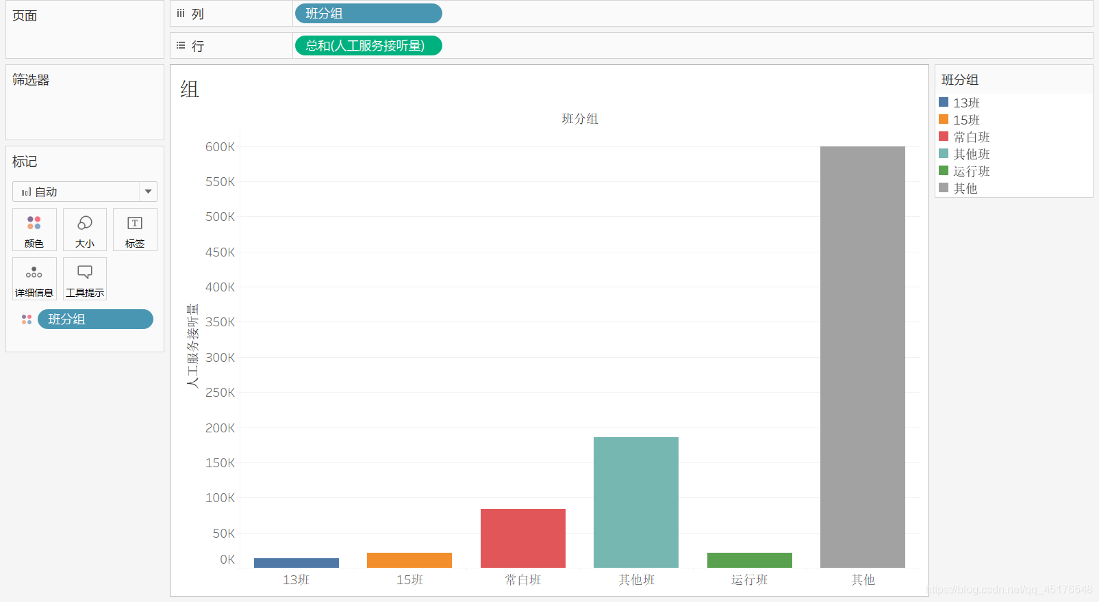Click the sheet title 组
The image size is (1099, 602).
point(190,90)
